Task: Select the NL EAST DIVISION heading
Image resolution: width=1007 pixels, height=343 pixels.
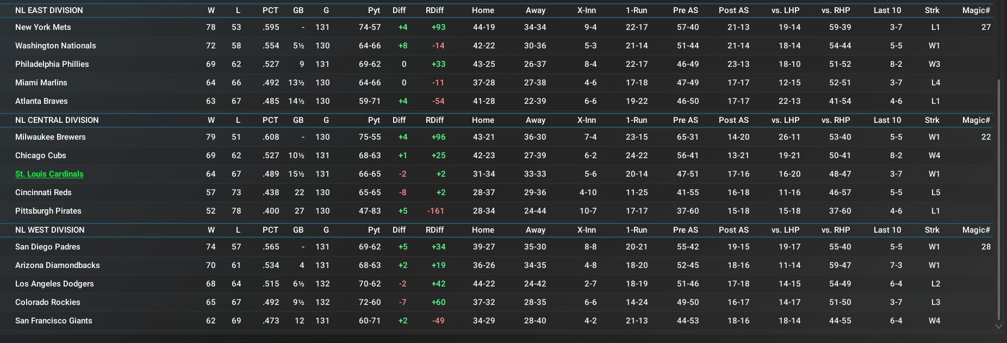Action: coord(49,10)
